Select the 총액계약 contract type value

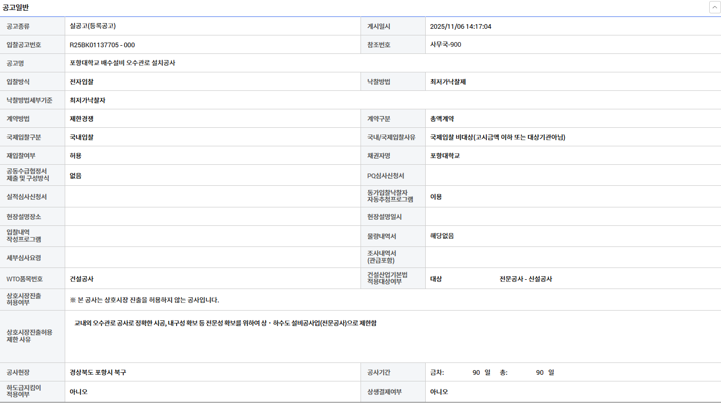pyautogui.click(x=442, y=119)
